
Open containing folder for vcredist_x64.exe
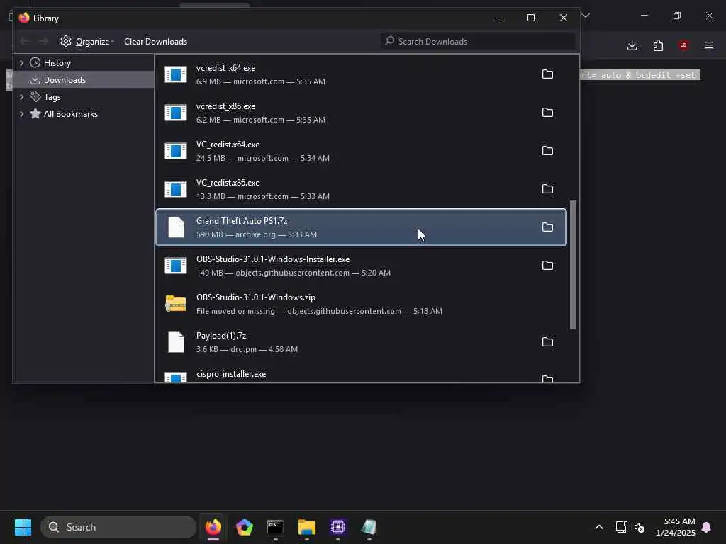[547, 74]
